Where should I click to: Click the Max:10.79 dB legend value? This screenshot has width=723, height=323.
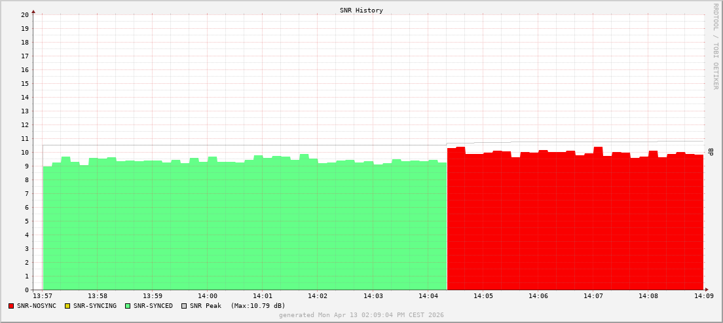point(258,306)
